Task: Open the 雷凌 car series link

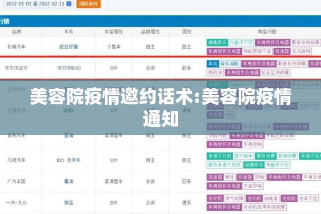Action: (68, 181)
